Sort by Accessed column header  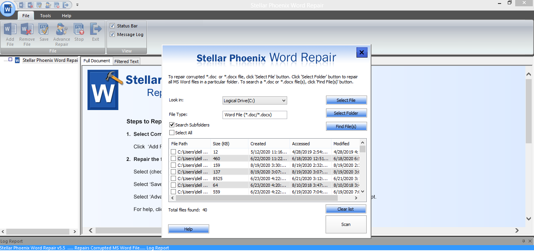click(310, 144)
